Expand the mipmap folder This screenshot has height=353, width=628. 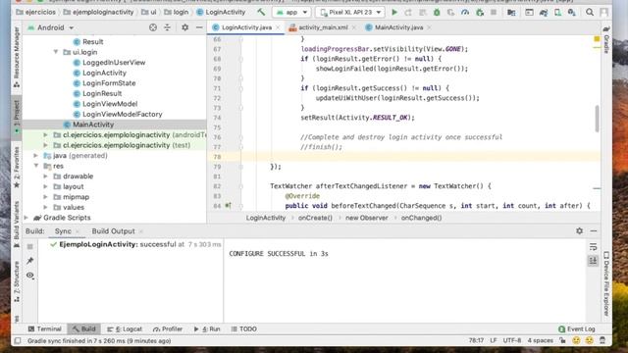45,197
